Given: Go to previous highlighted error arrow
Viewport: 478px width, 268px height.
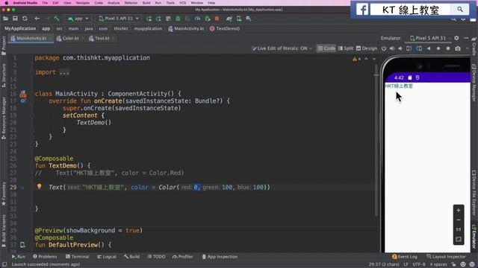Looking at the screenshot, I should coord(366,59).
